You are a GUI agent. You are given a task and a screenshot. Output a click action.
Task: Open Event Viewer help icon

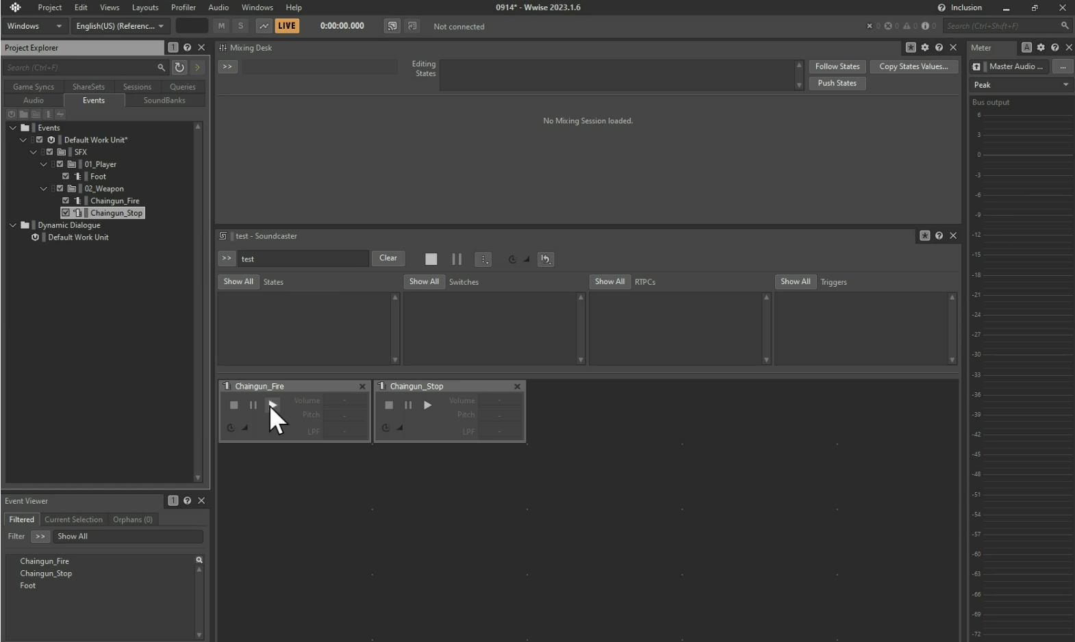[x=187, y=500]
